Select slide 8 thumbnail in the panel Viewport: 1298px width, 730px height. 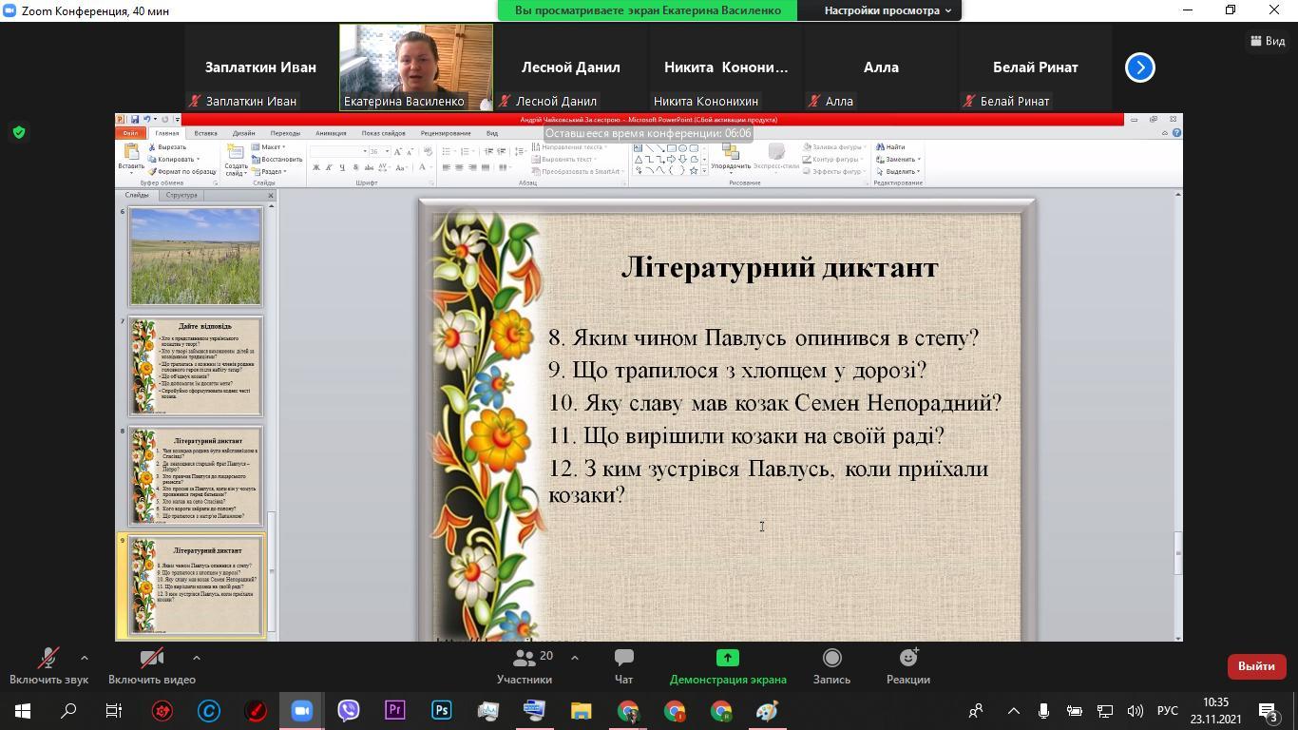tap(196, 475)
